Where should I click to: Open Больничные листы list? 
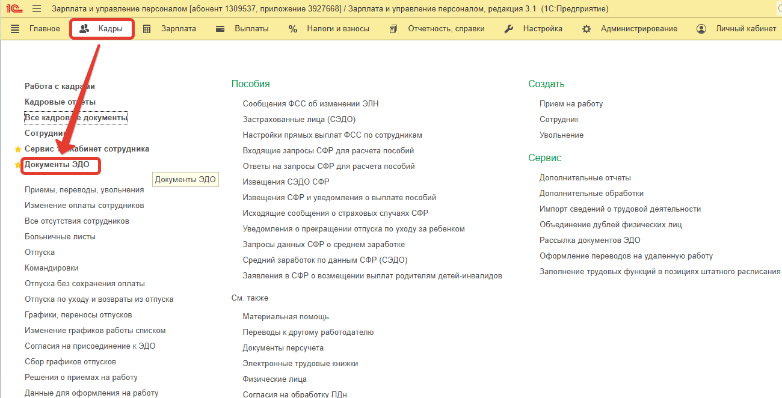[x=60, y=237]
